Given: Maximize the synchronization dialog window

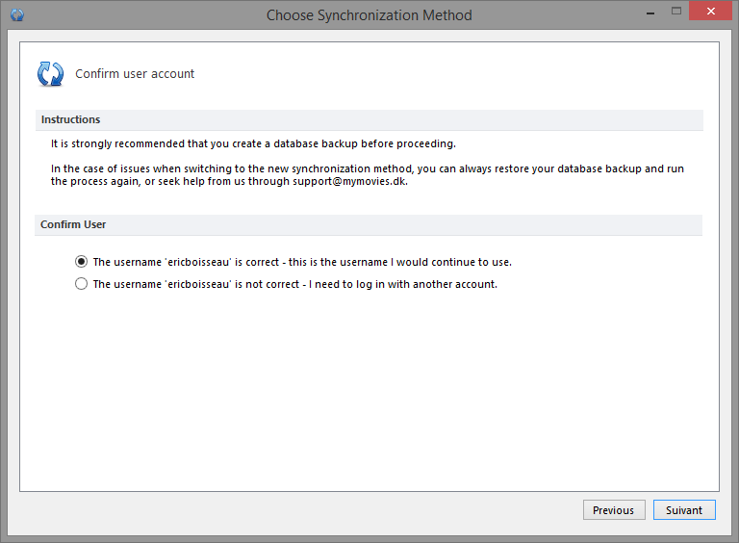Looking at the screenshot, I should pyautogui.click(x=676, y=11).
